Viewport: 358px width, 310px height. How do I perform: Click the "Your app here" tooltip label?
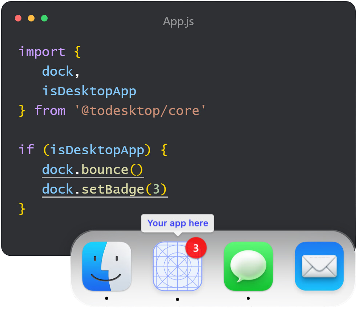click(x=178, y=223)
